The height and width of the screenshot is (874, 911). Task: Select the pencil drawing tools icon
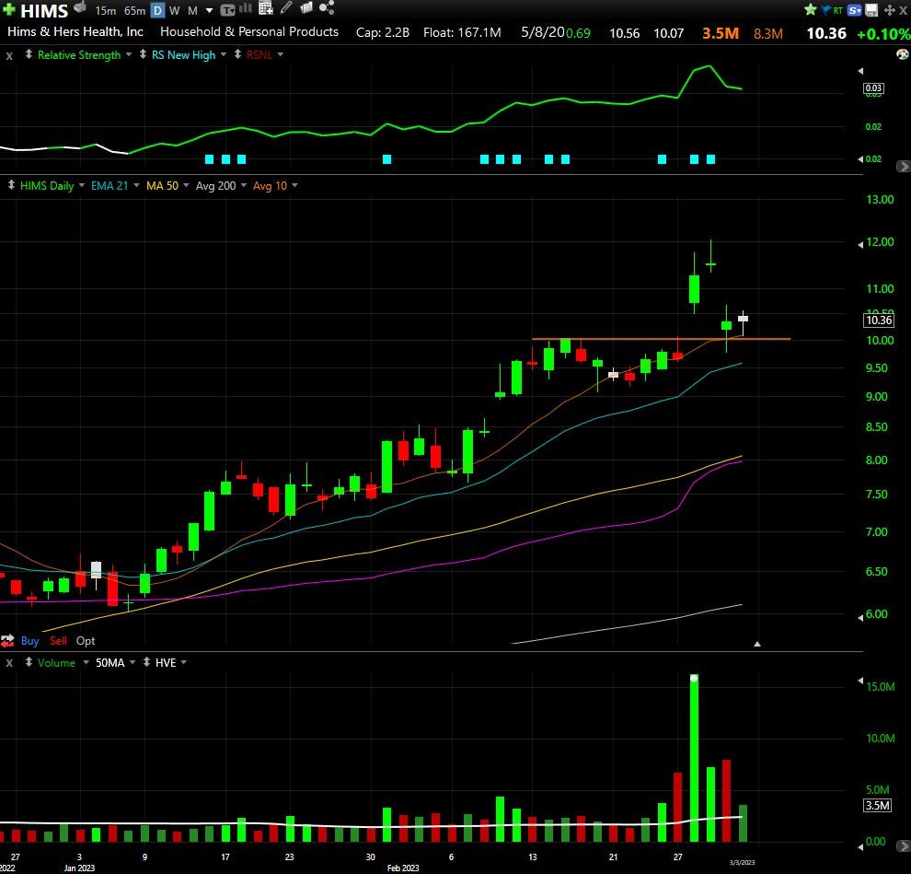point(286,7)
